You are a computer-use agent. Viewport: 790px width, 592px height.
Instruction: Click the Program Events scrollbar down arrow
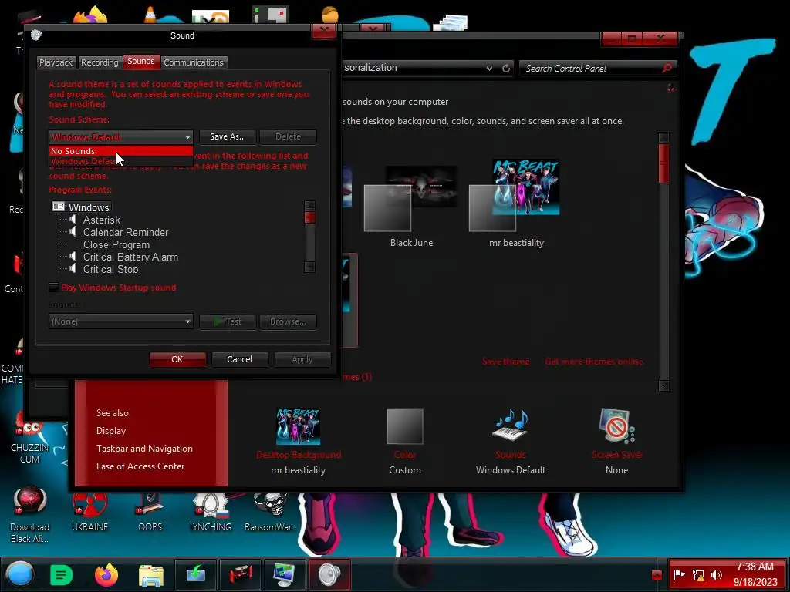[310, 267]
